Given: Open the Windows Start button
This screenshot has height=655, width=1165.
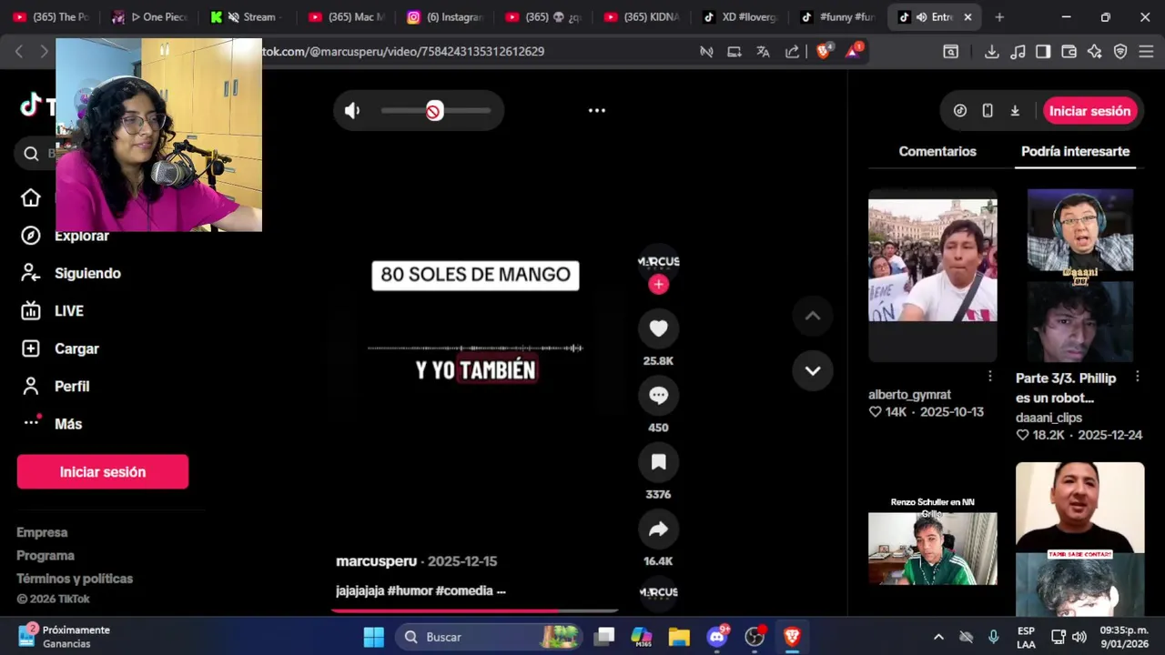Looking at the screenshot, I should click(x=374, y=637).
